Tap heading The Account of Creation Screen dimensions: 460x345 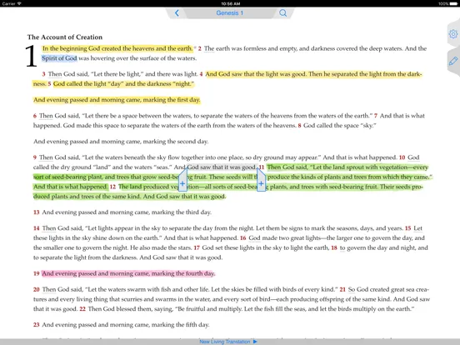(x=65, y=37)
